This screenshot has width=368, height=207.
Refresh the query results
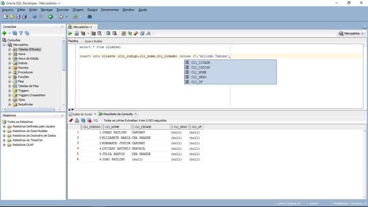click(x=83, y=120)
